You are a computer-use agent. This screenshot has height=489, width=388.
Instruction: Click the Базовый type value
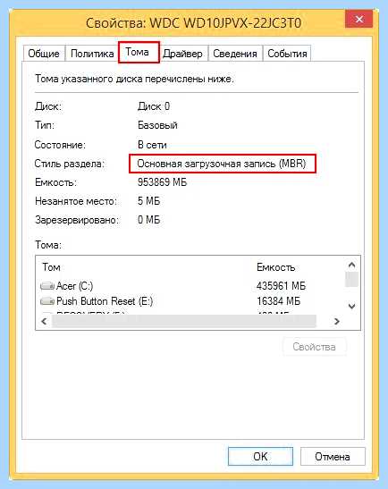click(157, 125)
